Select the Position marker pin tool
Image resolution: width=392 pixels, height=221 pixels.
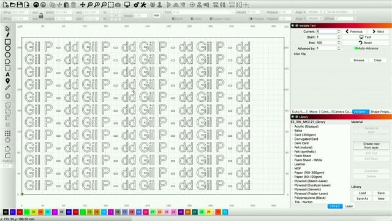click(x=7, y=81)
